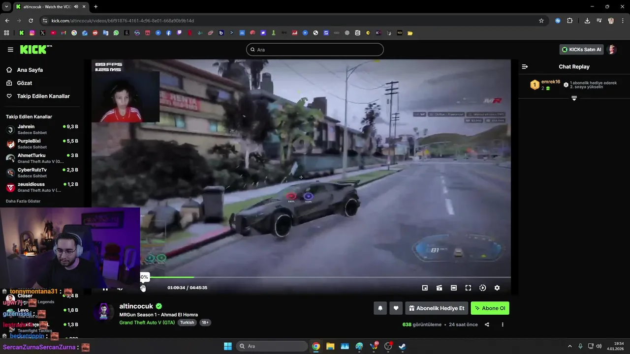Enter fullscreen in the video player
The image size is (630, 354).
pos(468,288)
